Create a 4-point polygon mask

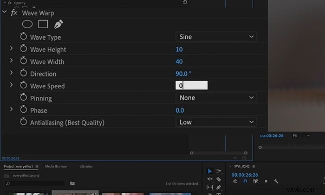click(x=43, y=24)
